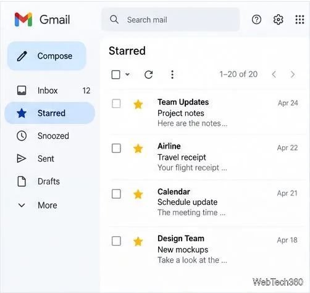Click the blue Starred sidebar icon

coord(22,113)
